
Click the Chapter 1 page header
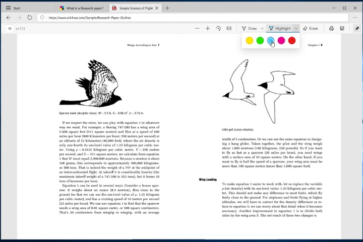[315, 45]
